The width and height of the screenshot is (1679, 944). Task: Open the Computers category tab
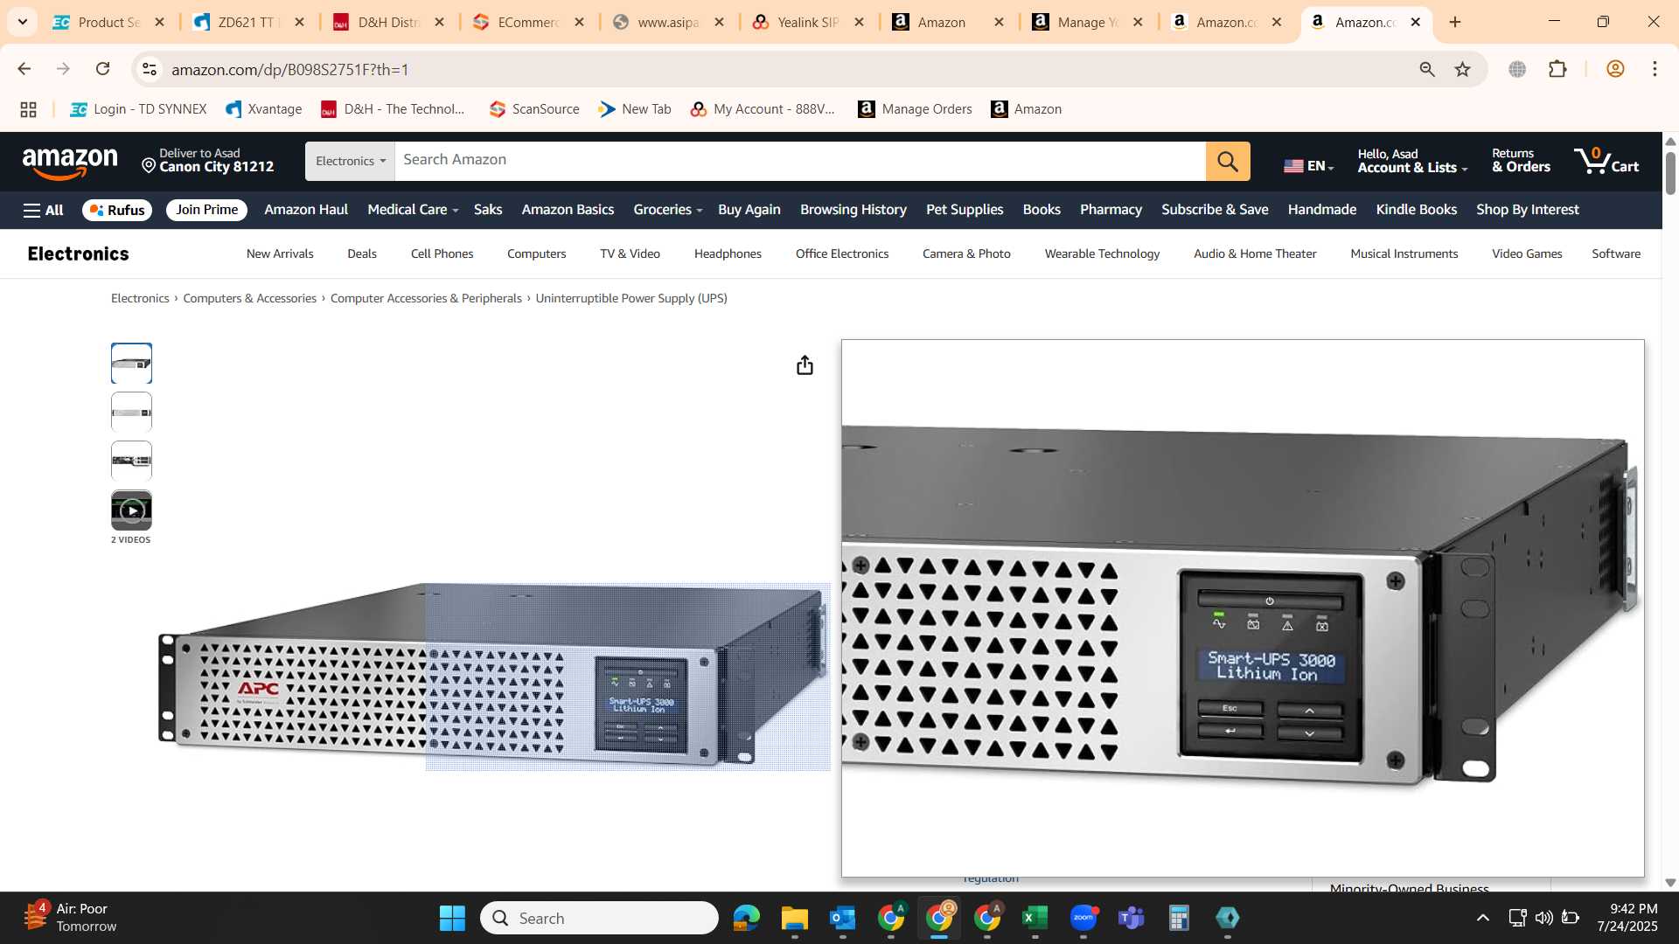(537, 253)
